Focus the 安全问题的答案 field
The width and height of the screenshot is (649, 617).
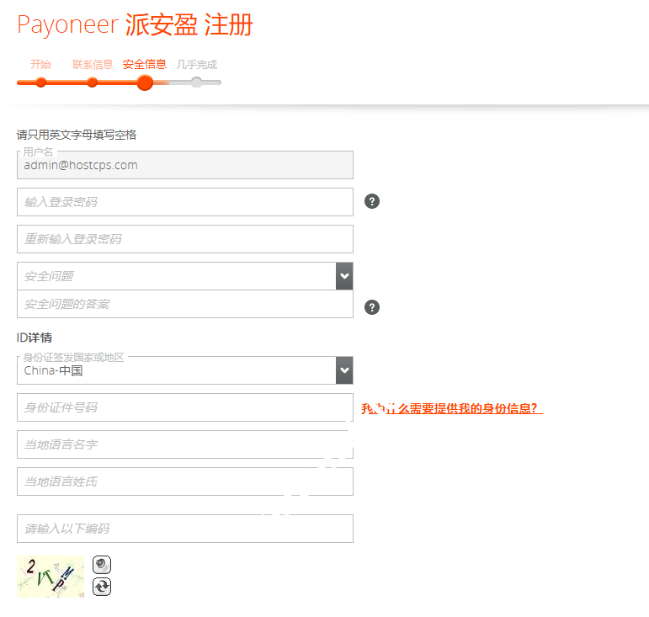pos(184,304)
